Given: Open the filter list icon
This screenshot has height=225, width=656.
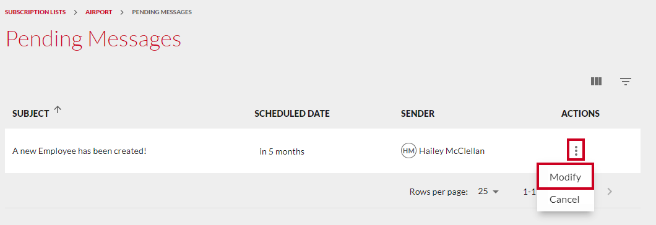Looking at the screenshot, I should [626, 82].
